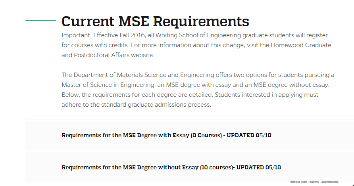Expand Requirements for MSE Degree without Essay
This screenshot has width=354, height=186.
click(189, 167)
